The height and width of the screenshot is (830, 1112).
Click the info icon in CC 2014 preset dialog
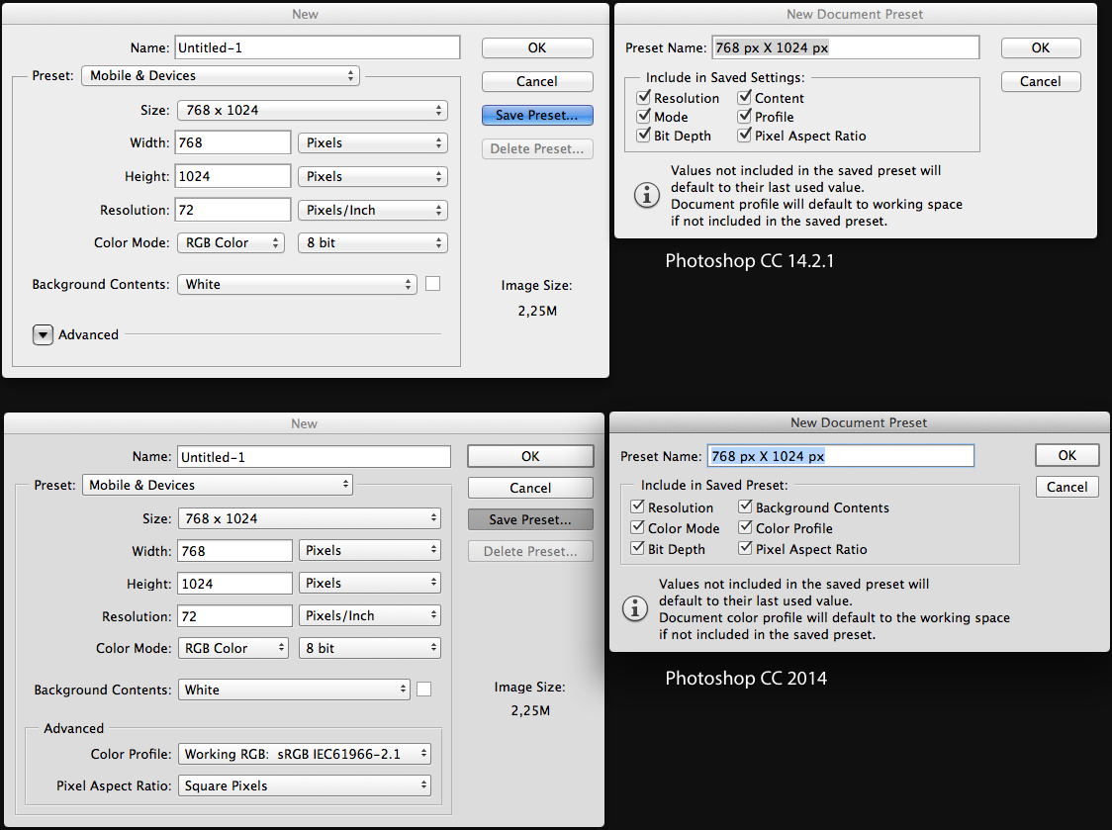point(635,608)
